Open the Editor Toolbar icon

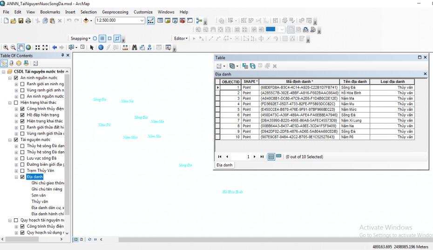click(151, 20)
